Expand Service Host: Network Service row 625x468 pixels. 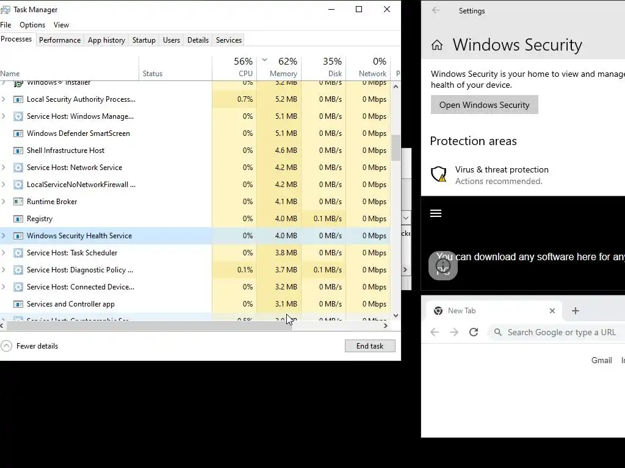(4, 168)
